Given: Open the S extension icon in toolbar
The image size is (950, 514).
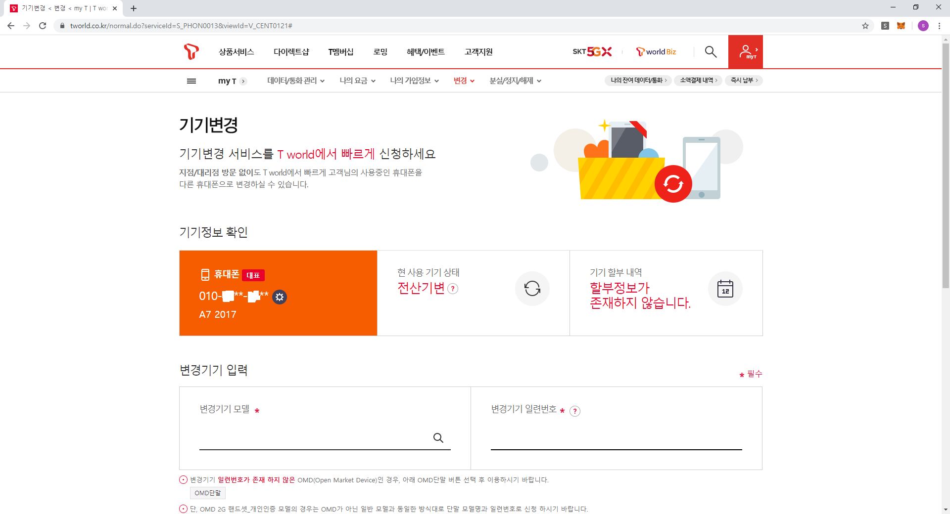Looking at the screenshot, I should [885, 26].
